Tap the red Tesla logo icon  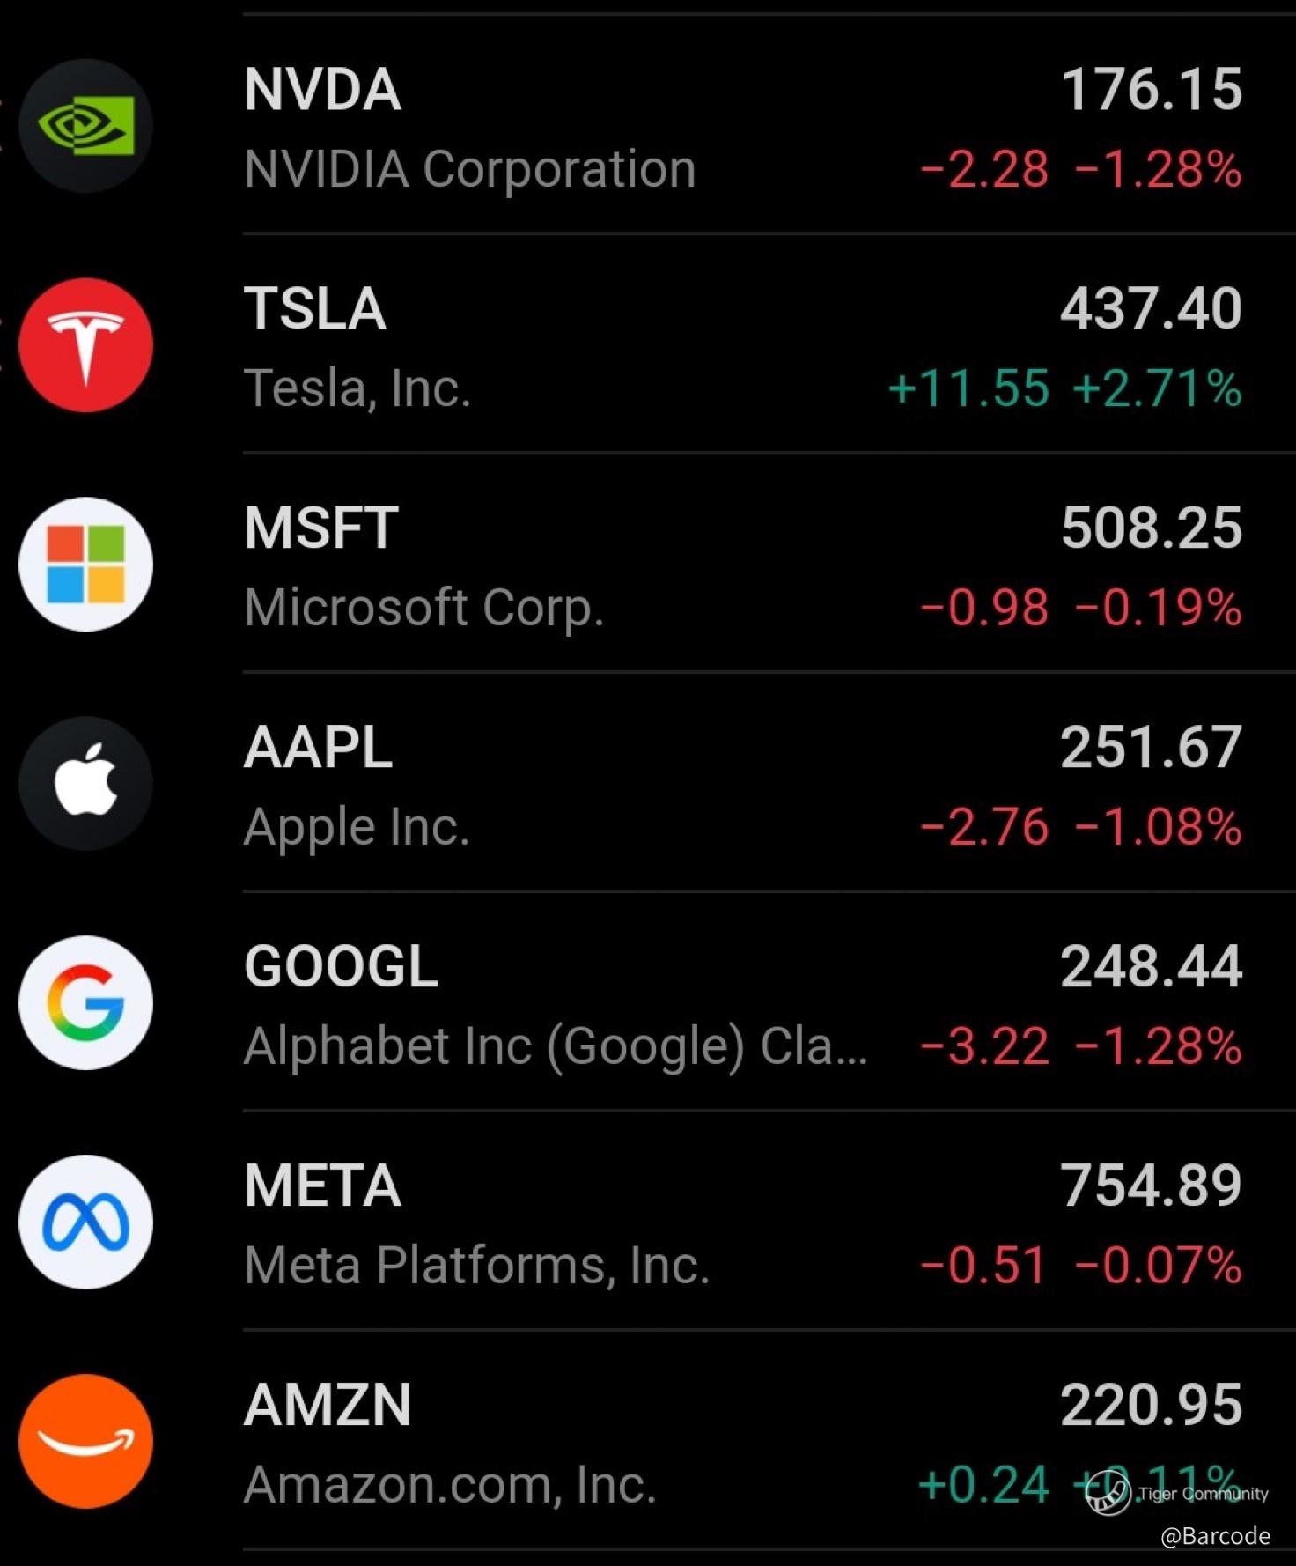click(x=85, y=345)
